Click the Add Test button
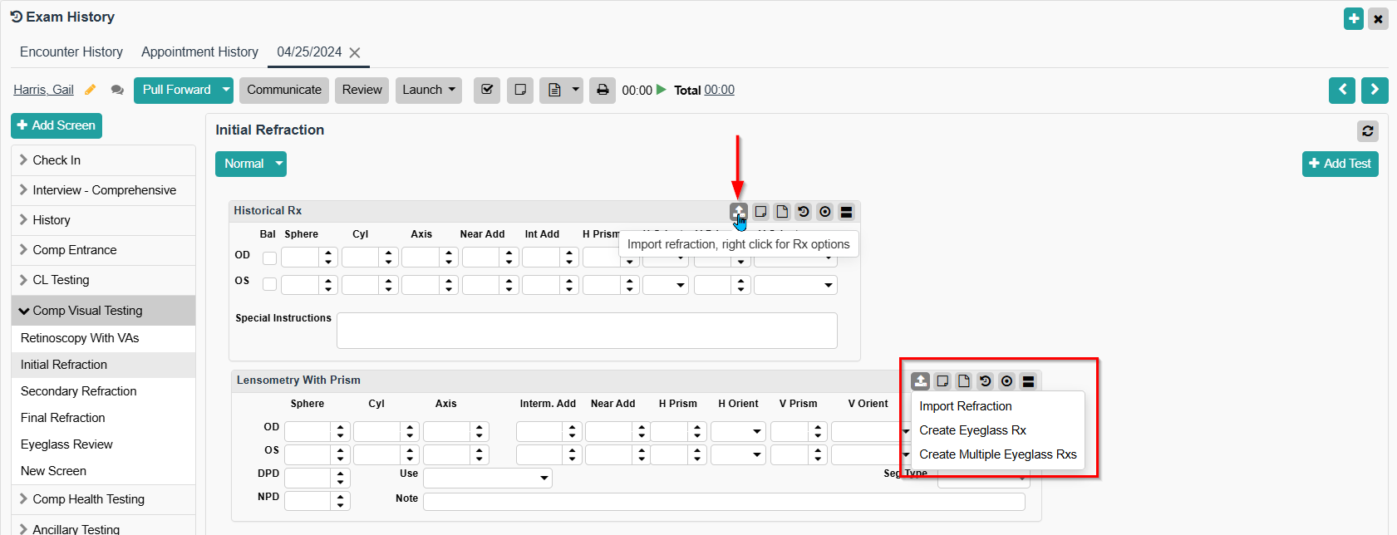Viewport: 1397px width, 535px height. click(x=1340, y=164)
